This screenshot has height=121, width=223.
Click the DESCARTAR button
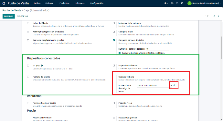tap(22, 16)
